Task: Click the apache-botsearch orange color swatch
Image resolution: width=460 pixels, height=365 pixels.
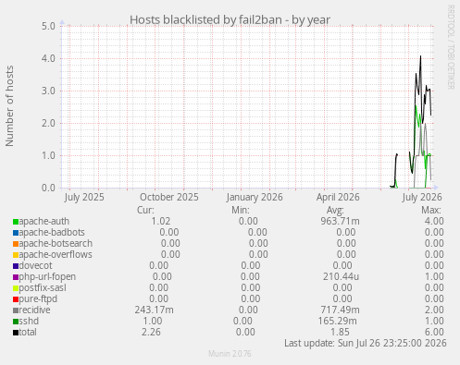Action: click(16, 244)
